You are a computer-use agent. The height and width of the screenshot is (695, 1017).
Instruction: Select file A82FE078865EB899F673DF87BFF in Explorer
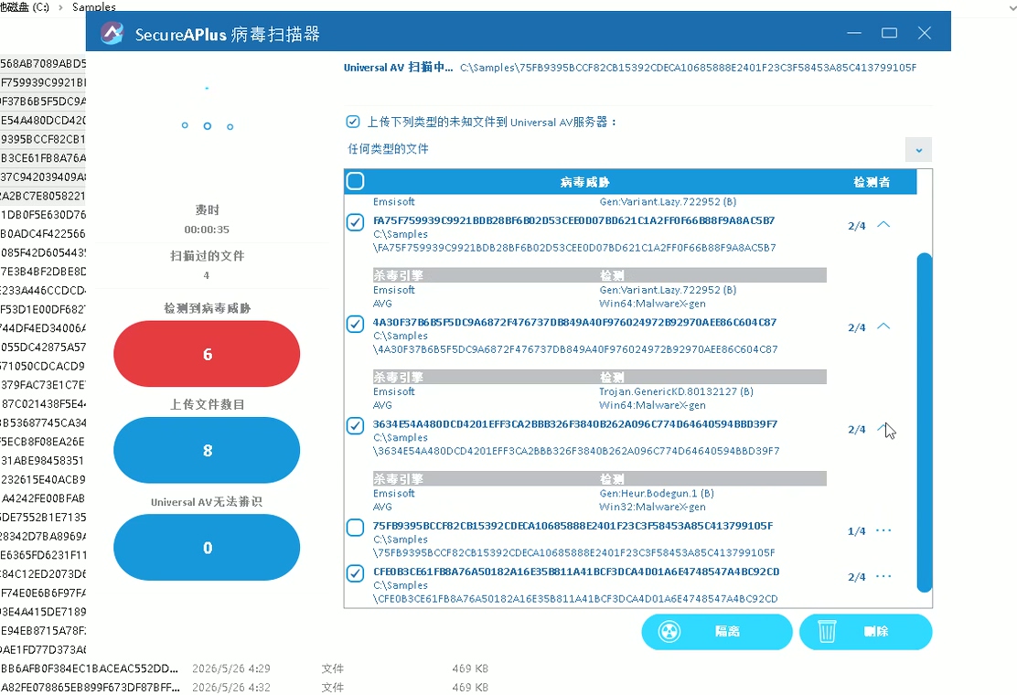pyautogui.click(x=91, y=687)
